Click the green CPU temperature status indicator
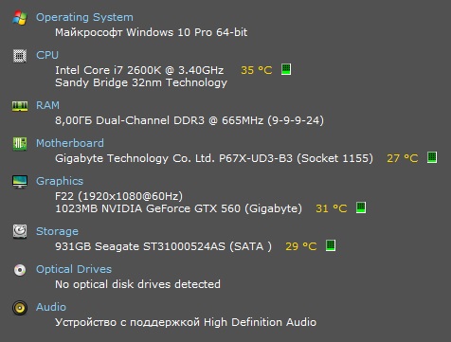 coord(286,69)
